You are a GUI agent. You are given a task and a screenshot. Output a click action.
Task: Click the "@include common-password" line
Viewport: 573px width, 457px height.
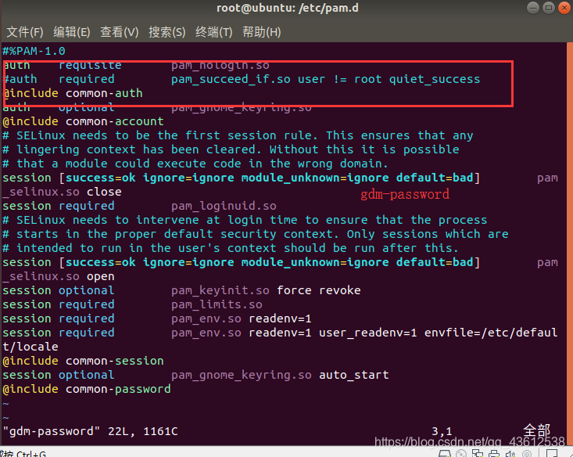tap(87, 389)
